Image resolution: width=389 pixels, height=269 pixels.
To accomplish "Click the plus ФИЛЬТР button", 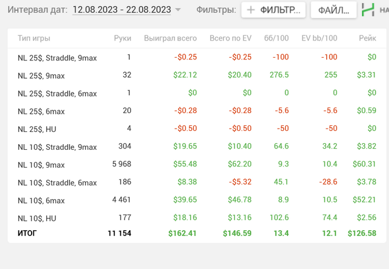I will 273,10.
